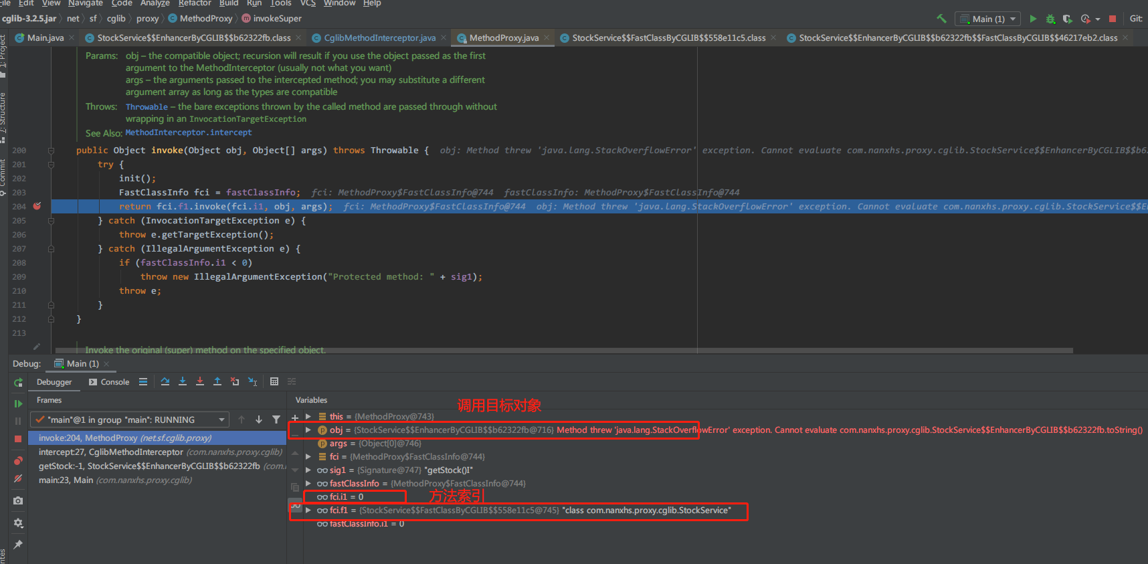
Task: Open the Main (1) run configuration dropdown
Action: pos(987,19)
